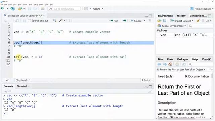The width and height of the screenshot is (215, 121).
Task: Open the Import Dataset dropdown
Action: coord(181,21)
